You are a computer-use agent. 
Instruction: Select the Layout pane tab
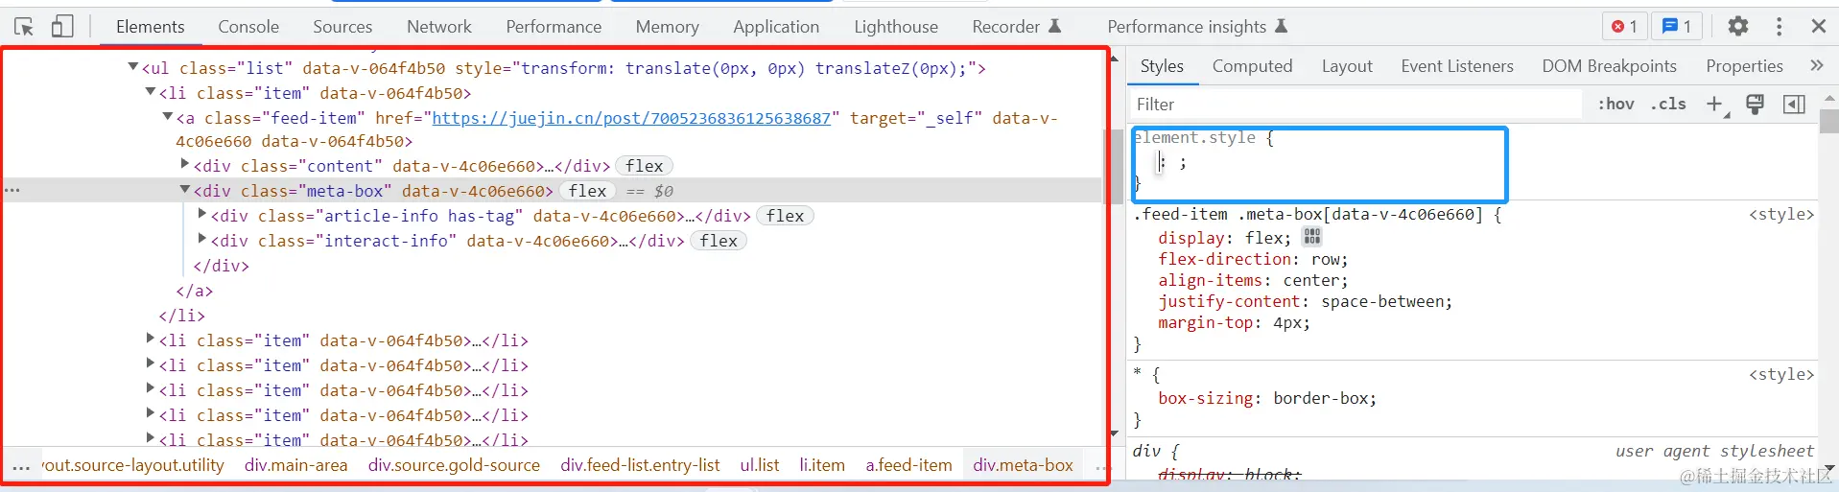click(x=1347, y=66)
